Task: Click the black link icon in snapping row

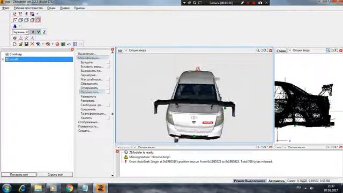Action: [14, 38]
